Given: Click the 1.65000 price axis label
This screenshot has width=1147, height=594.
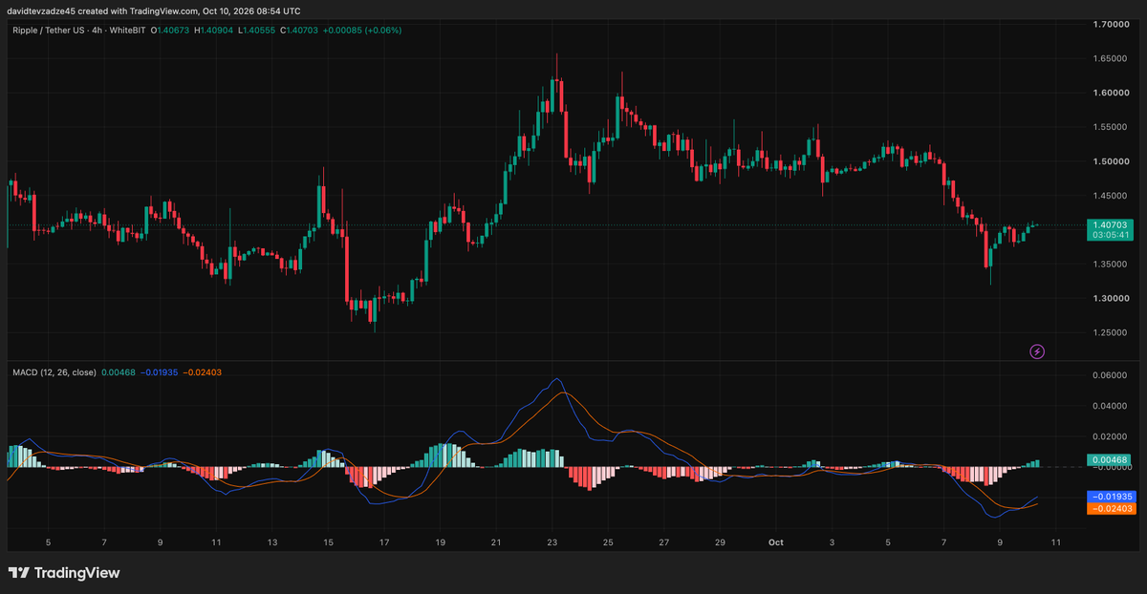Looking at the screenshot, I should click(x=1110, y=58).
